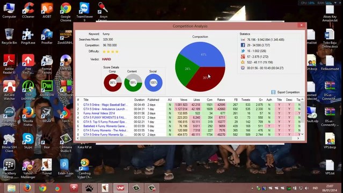Click the Google+ icon in Statistics
Screen dimensions: 343x193
click(243, 56)
